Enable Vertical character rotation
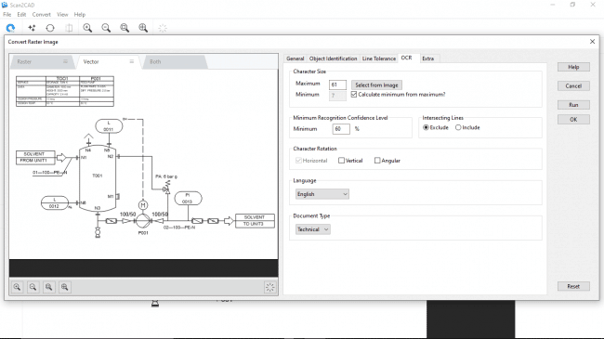 341,161
